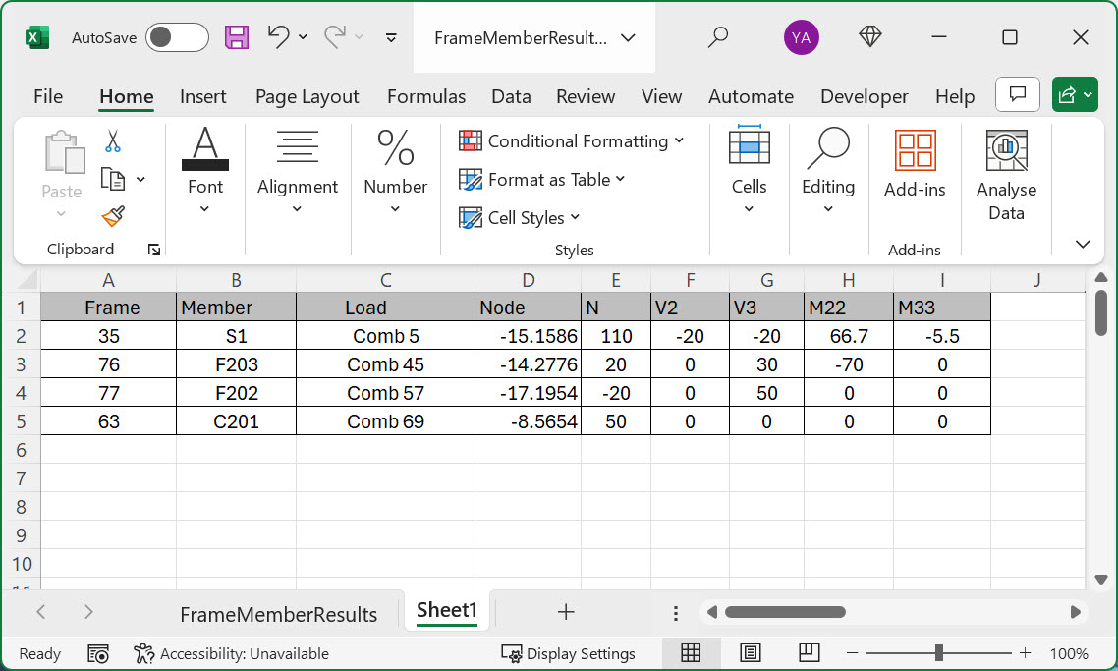Screen dimensions: 1118x671
Task: Click the zoom slider handle
Action: 939,653
